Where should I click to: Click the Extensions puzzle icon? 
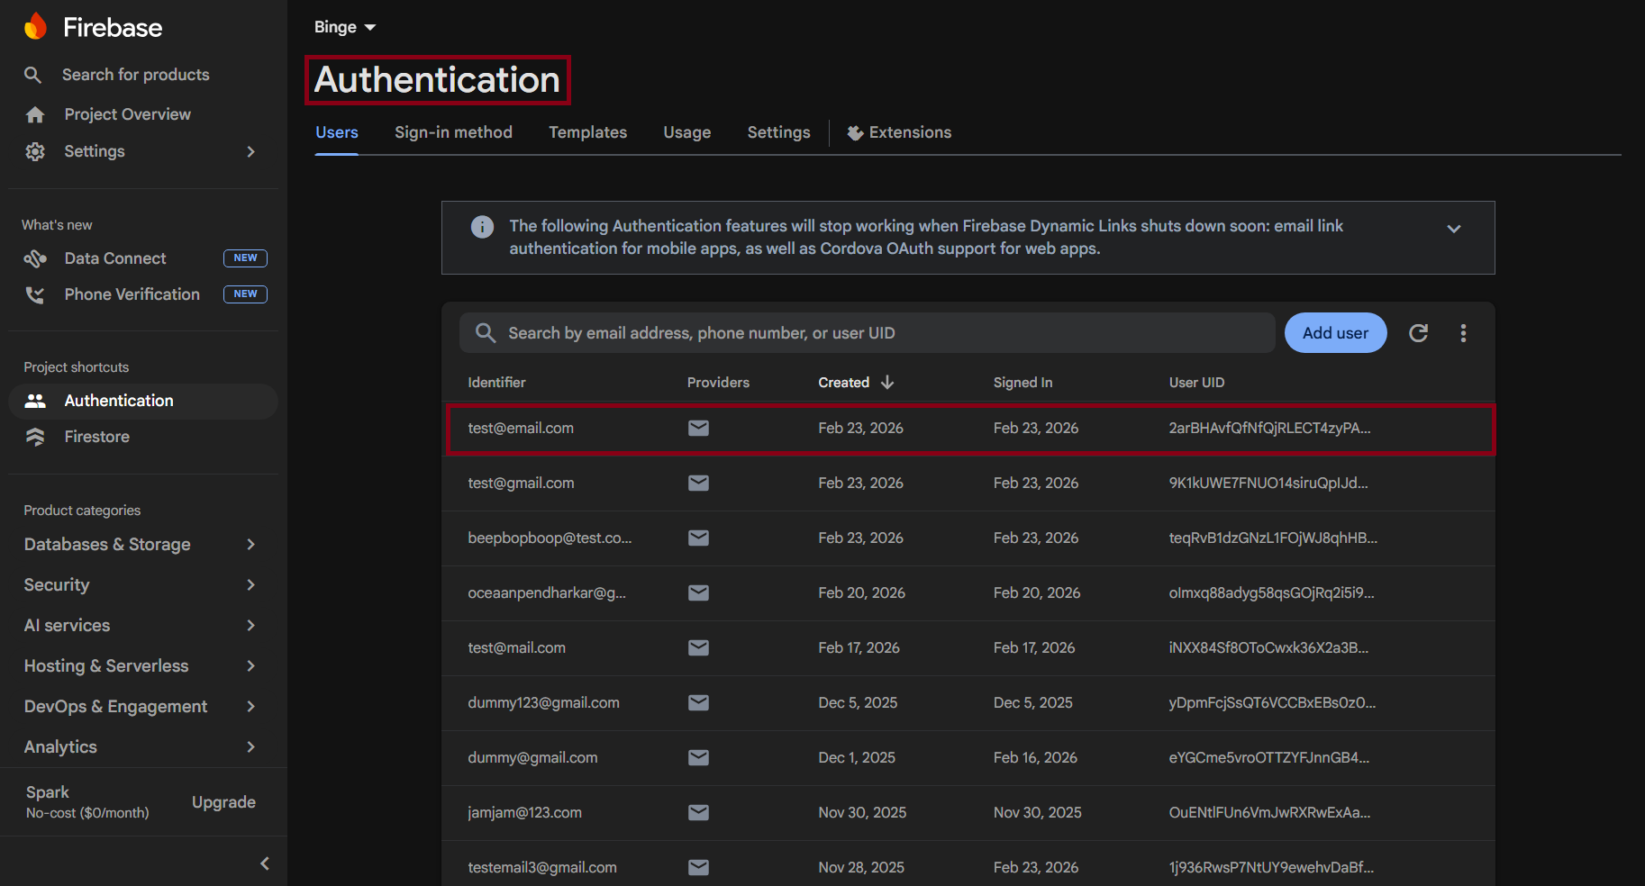[854, 132]
